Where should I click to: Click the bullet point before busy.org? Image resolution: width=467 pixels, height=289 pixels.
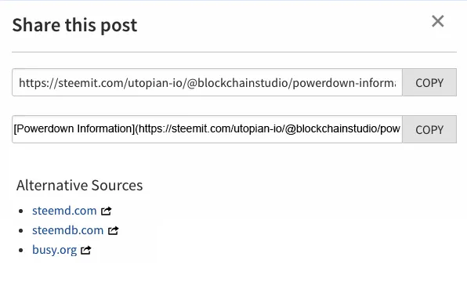[x=21, y=250]
